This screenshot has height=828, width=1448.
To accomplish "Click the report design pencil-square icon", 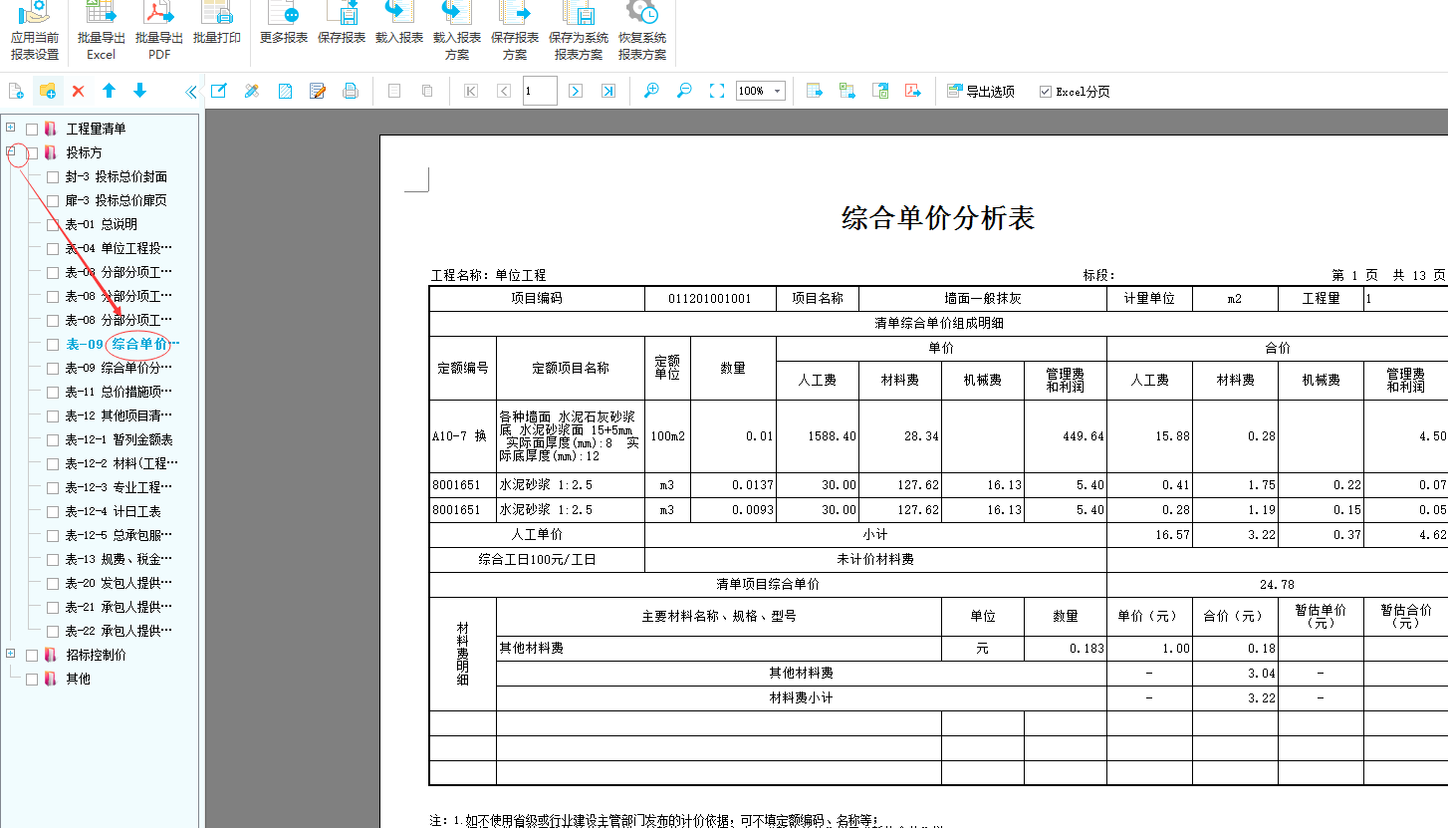I will (219, 91).
